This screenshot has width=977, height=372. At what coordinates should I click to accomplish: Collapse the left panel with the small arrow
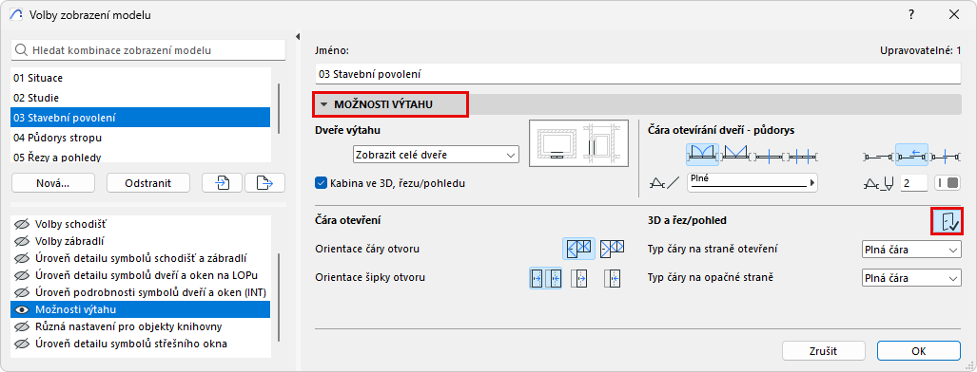pos(298,36)
